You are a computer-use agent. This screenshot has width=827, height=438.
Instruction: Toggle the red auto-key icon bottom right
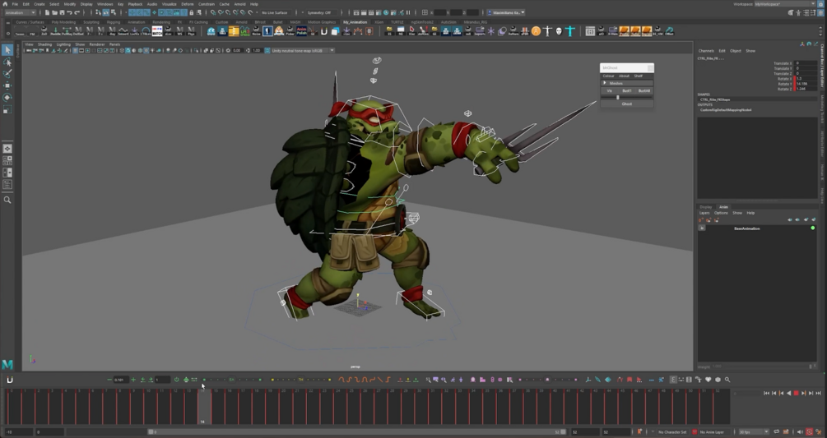coord(809,431)
